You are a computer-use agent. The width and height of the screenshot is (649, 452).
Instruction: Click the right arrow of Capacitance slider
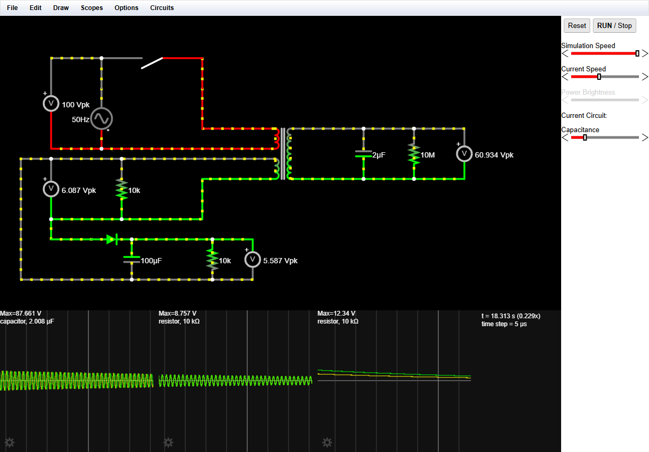pyautogui.click(x=644, y=137)
